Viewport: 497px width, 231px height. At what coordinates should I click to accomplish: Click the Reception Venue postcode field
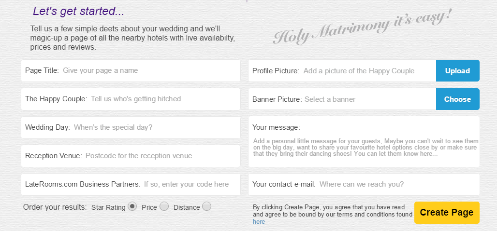click(131, 156)
